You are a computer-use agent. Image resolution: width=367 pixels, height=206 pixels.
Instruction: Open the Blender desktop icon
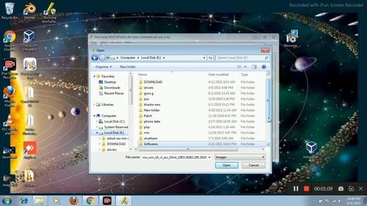click(x=30, y=11)
